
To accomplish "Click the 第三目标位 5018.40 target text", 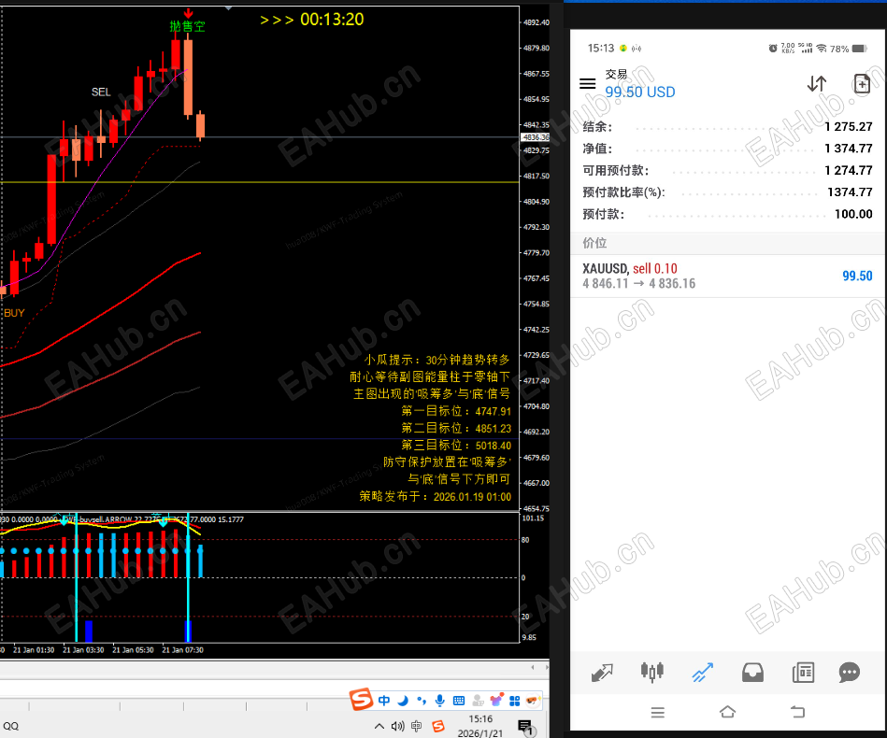I will coord(456,445).
